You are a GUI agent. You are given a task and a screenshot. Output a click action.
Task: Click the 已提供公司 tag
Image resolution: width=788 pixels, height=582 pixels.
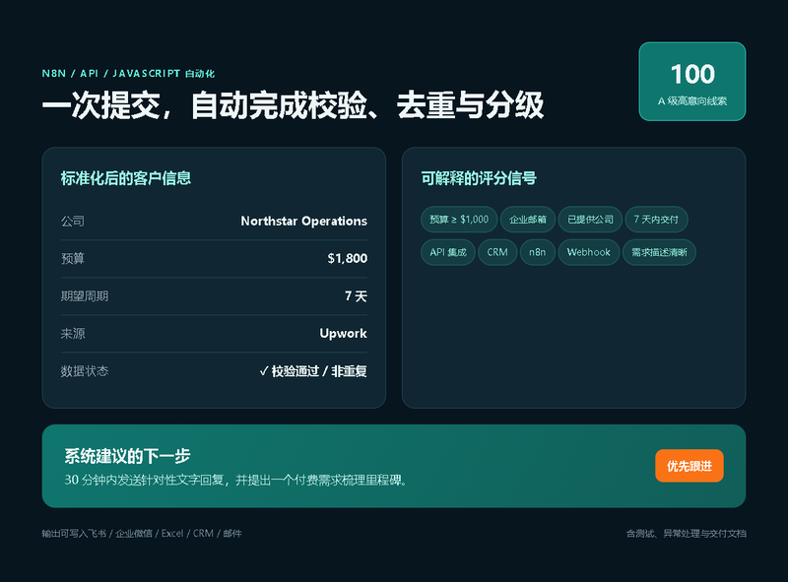click(590, 220)
